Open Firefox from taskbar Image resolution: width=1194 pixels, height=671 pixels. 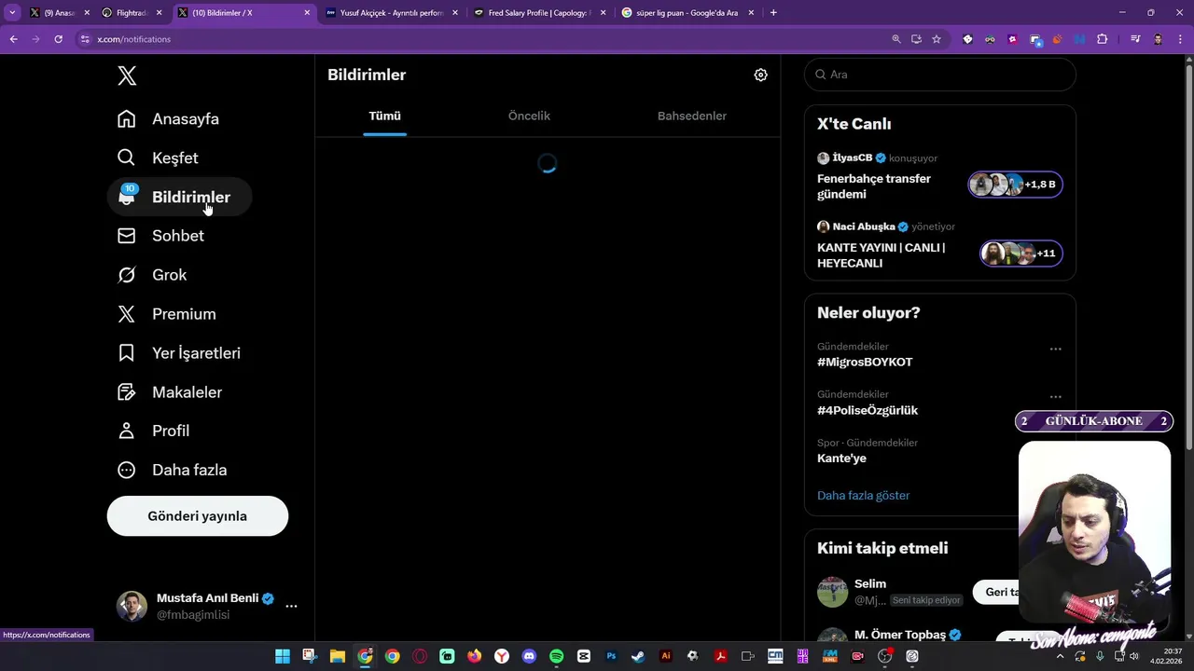475,656
